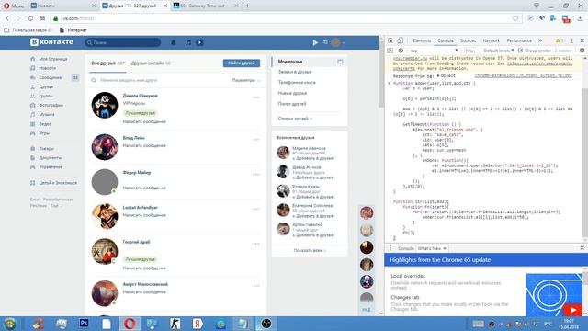Viewport: 588px width, 331px height.
Task: Open Музыка in left menu
Action: pyautogui.click(x=47, y=114)
